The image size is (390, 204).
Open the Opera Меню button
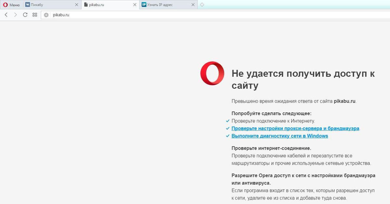coord(11,5)
